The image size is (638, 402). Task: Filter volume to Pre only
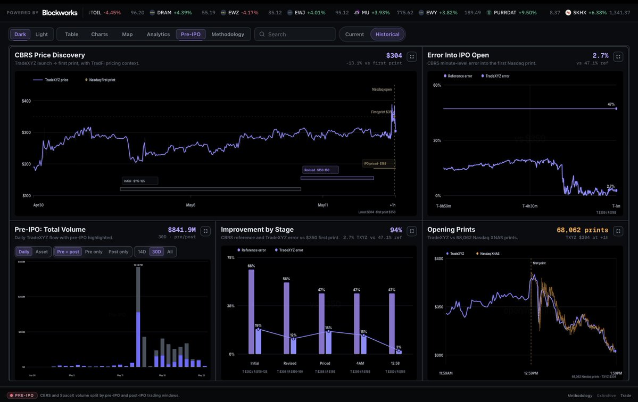click(x=94, y=252)
